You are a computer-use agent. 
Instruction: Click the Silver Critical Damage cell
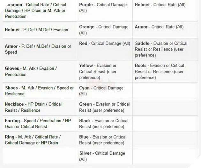[x=105, y=156]
